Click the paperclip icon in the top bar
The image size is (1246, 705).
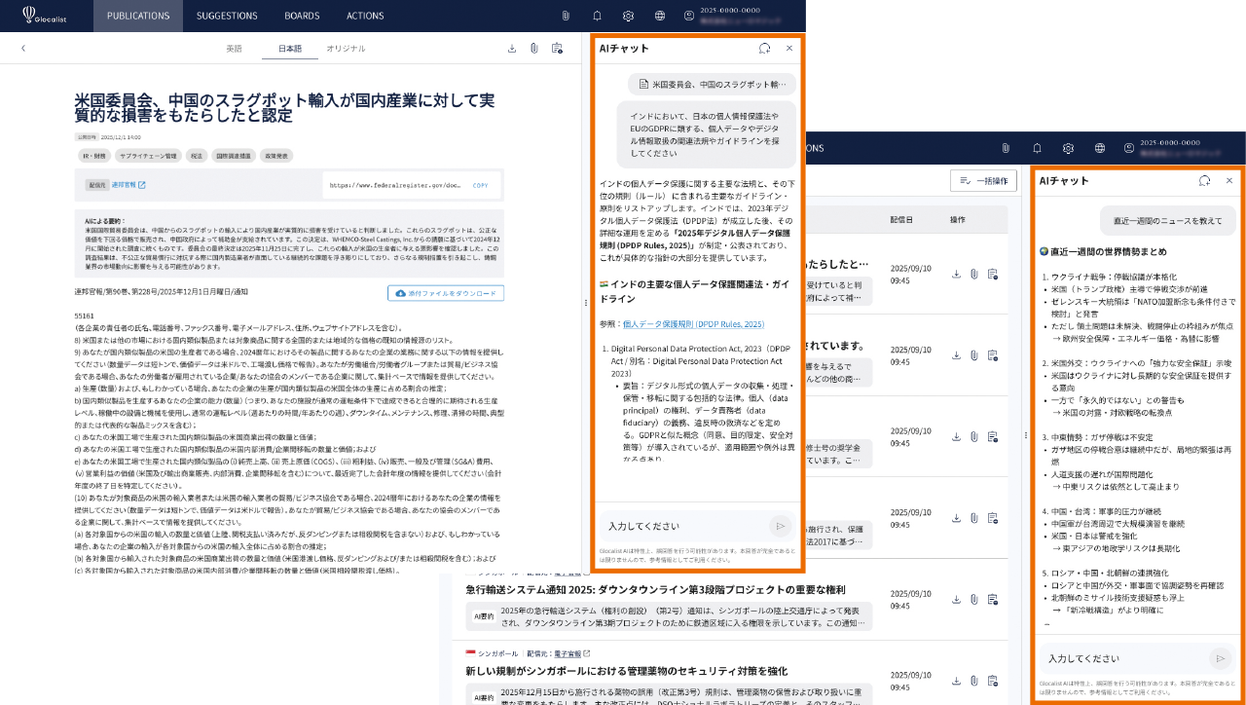[565, 16]
